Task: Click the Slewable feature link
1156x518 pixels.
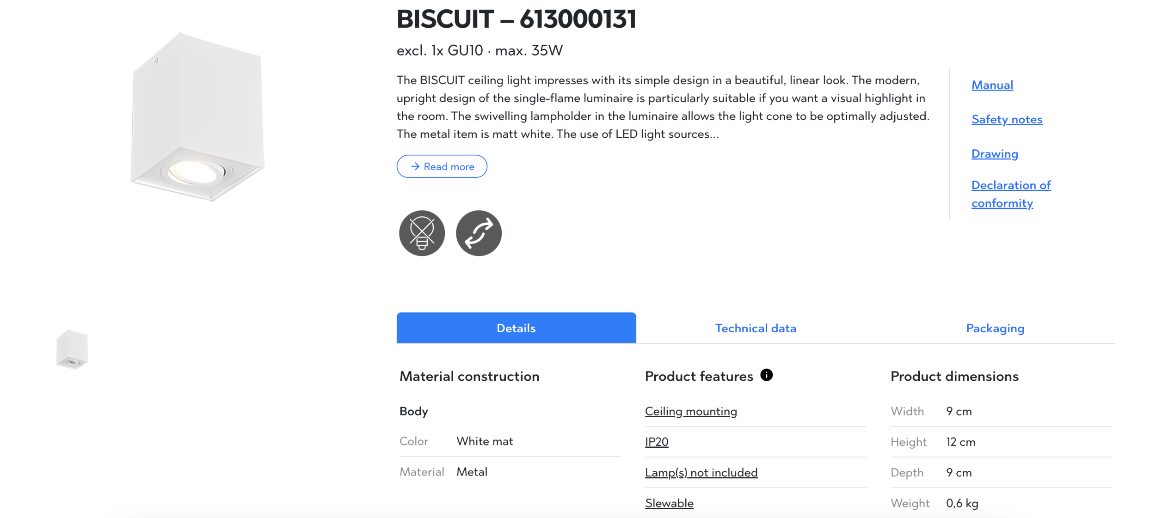Action: 669,503
